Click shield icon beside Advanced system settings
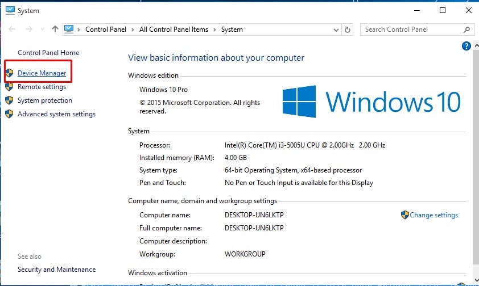 [10, 114]
